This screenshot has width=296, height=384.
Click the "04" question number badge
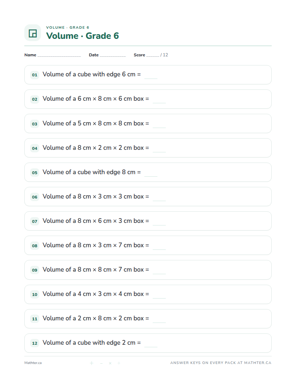[35, 148]
